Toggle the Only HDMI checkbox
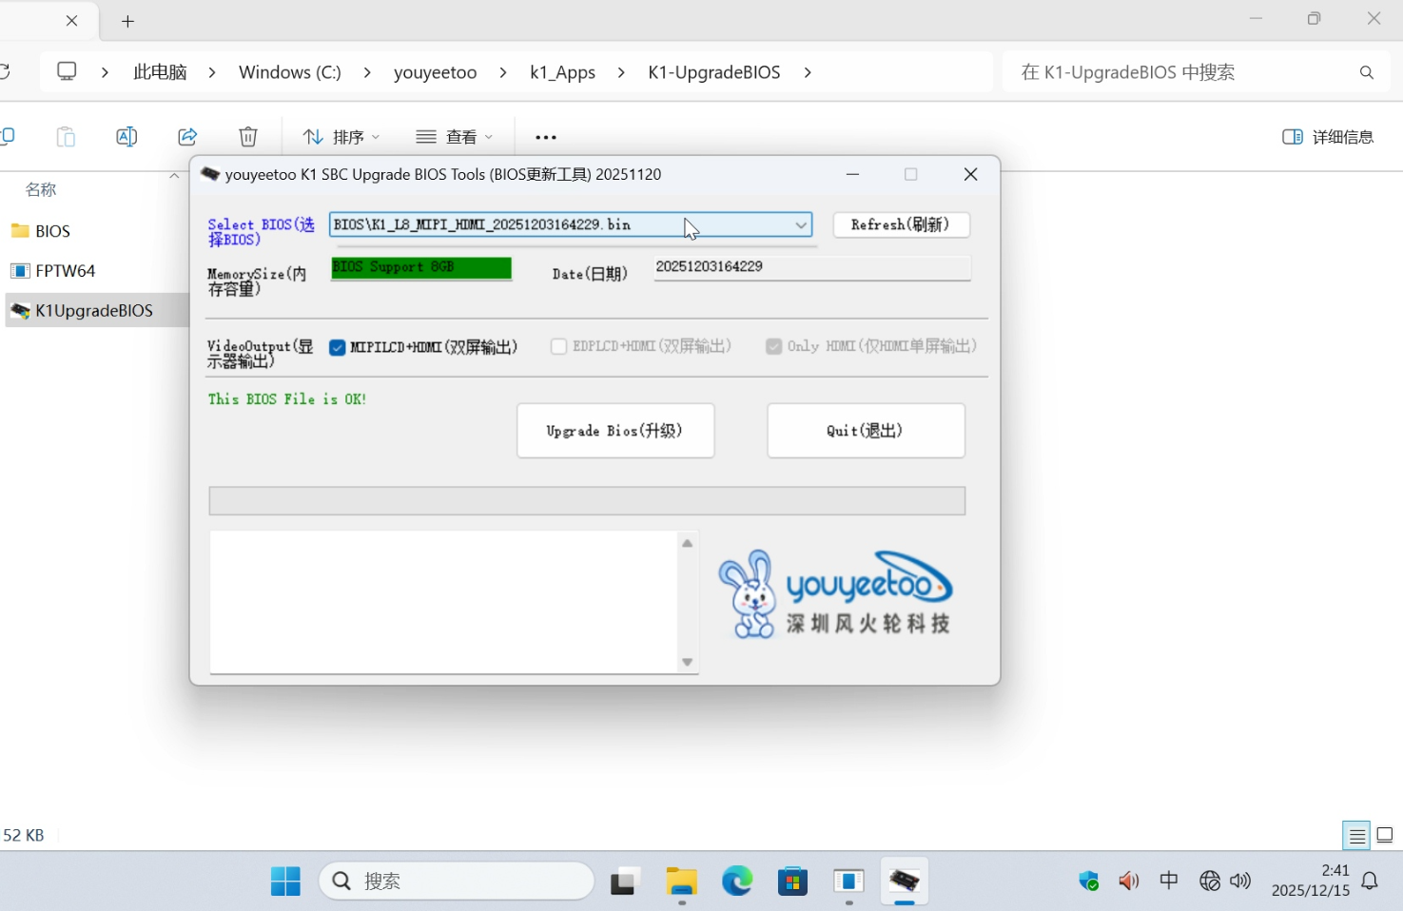This screenshot has width=1403, height=911. tap(774, 347)
